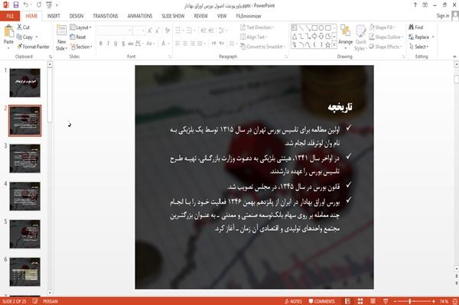Toggle Strikethrough formatting

coord(131,44)
